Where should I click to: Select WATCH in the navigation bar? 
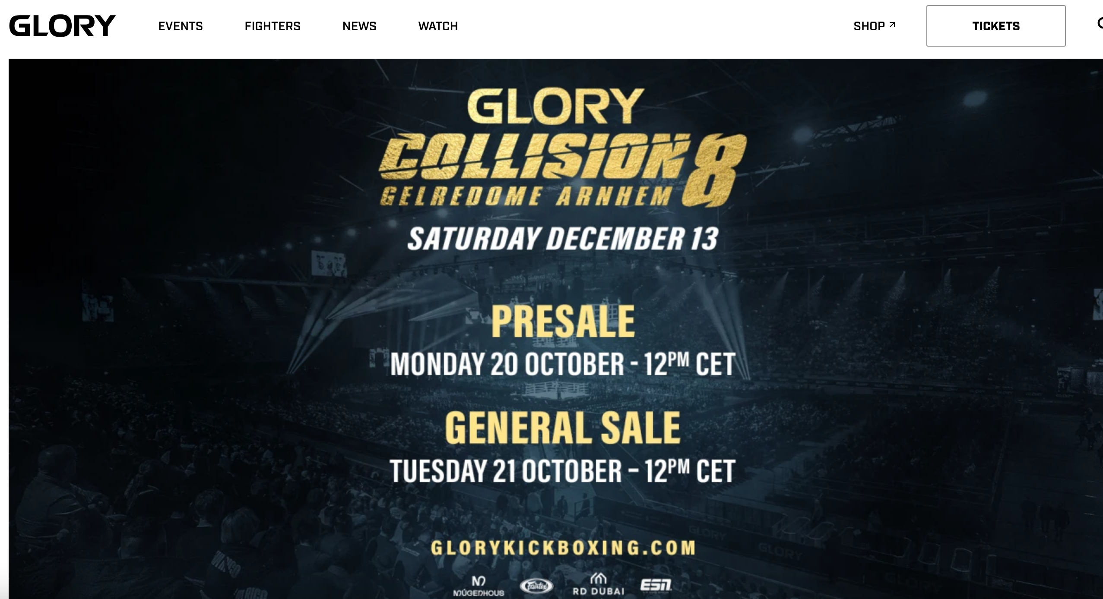(438, 26)
